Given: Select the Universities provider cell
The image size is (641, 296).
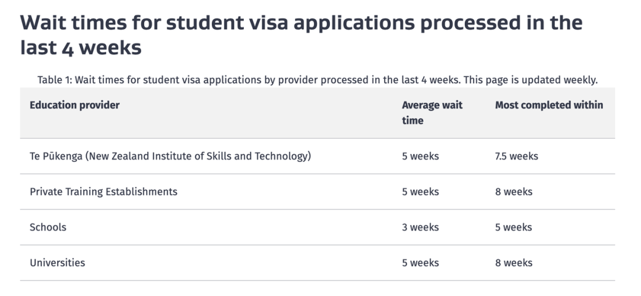Looking at the screenshot, I should (x=58, y=263).
